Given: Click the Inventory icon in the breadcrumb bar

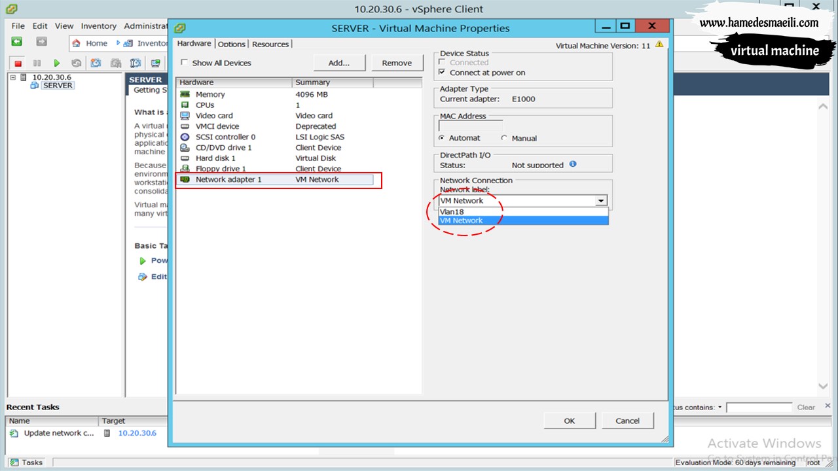Looking at the screenshot, I should tap(128, 43).
